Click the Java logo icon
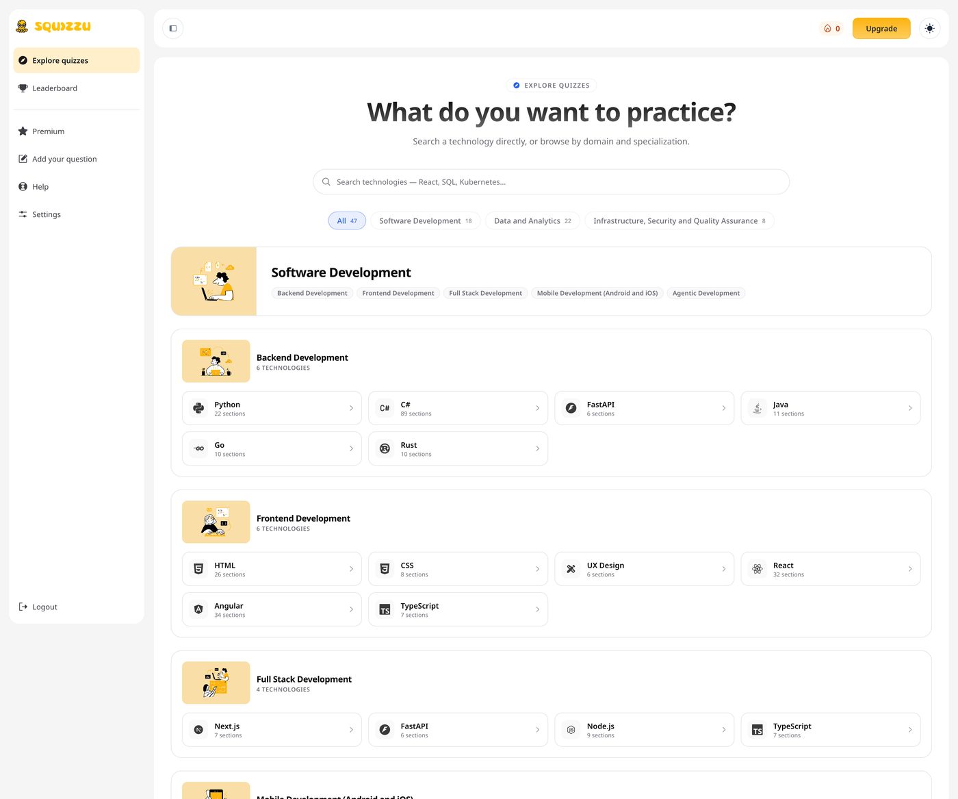 [x=758, y=408]
